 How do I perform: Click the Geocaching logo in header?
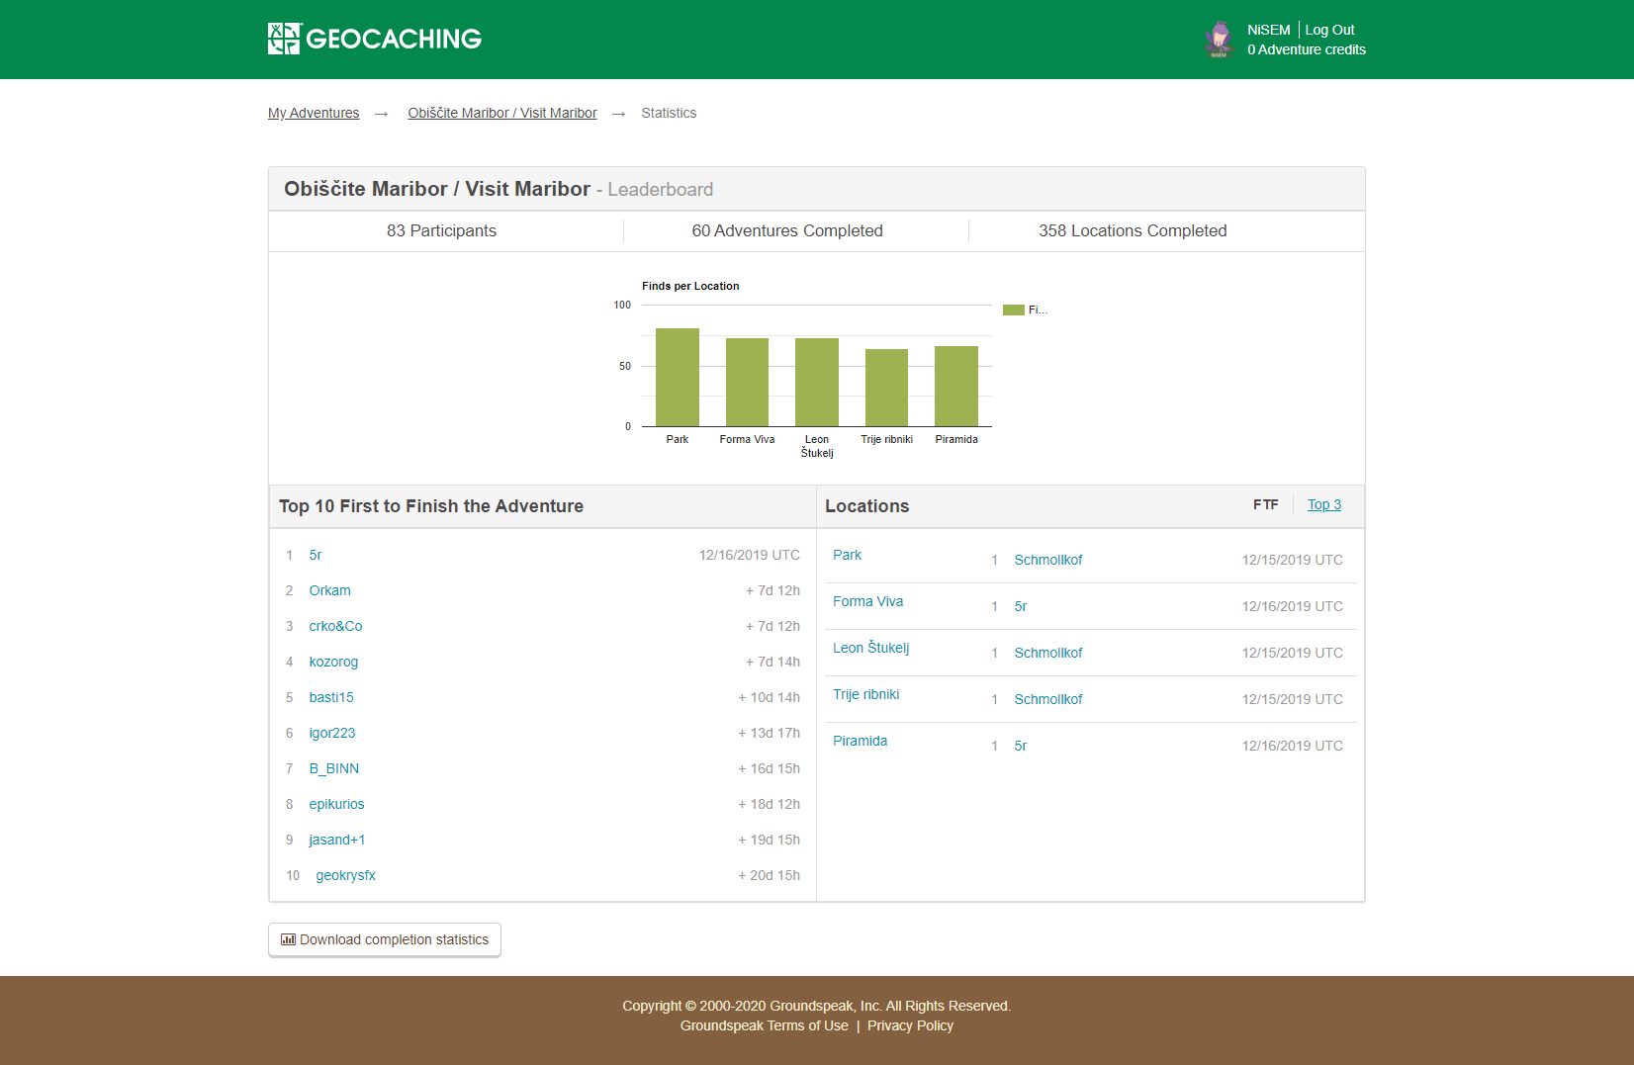pyautogui.click(x=374, y=39)
